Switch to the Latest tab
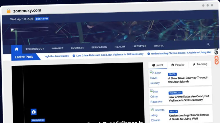Screen dimensions: 220x123 158,65
